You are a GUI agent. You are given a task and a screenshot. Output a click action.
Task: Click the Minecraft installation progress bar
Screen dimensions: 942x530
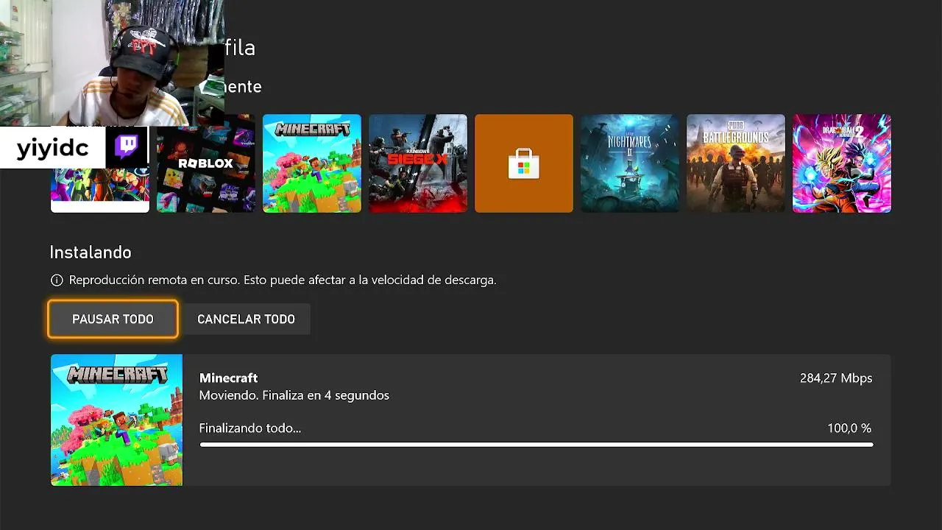[x=536, y=445]
